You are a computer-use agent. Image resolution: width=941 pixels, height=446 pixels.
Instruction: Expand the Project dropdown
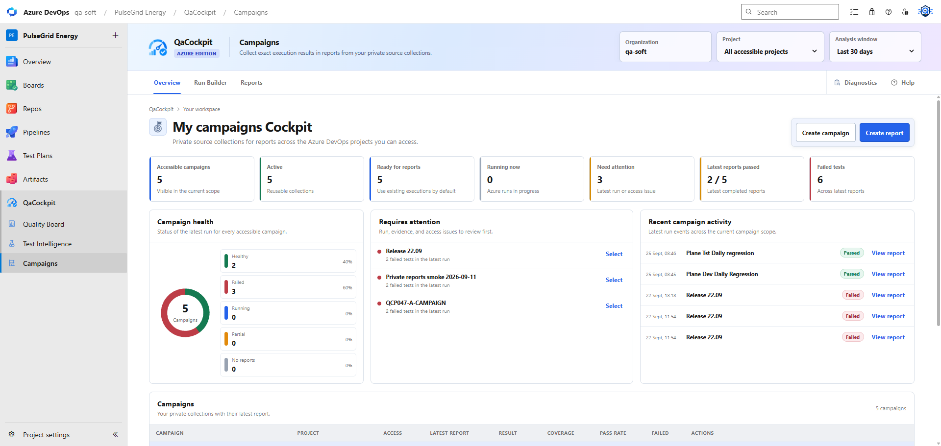[x=770, y=47]
